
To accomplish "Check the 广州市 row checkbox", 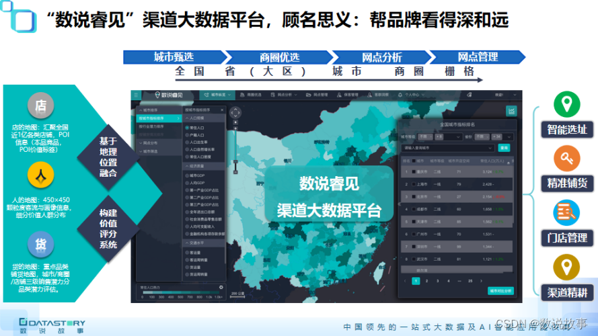I will tap(414, 235).
